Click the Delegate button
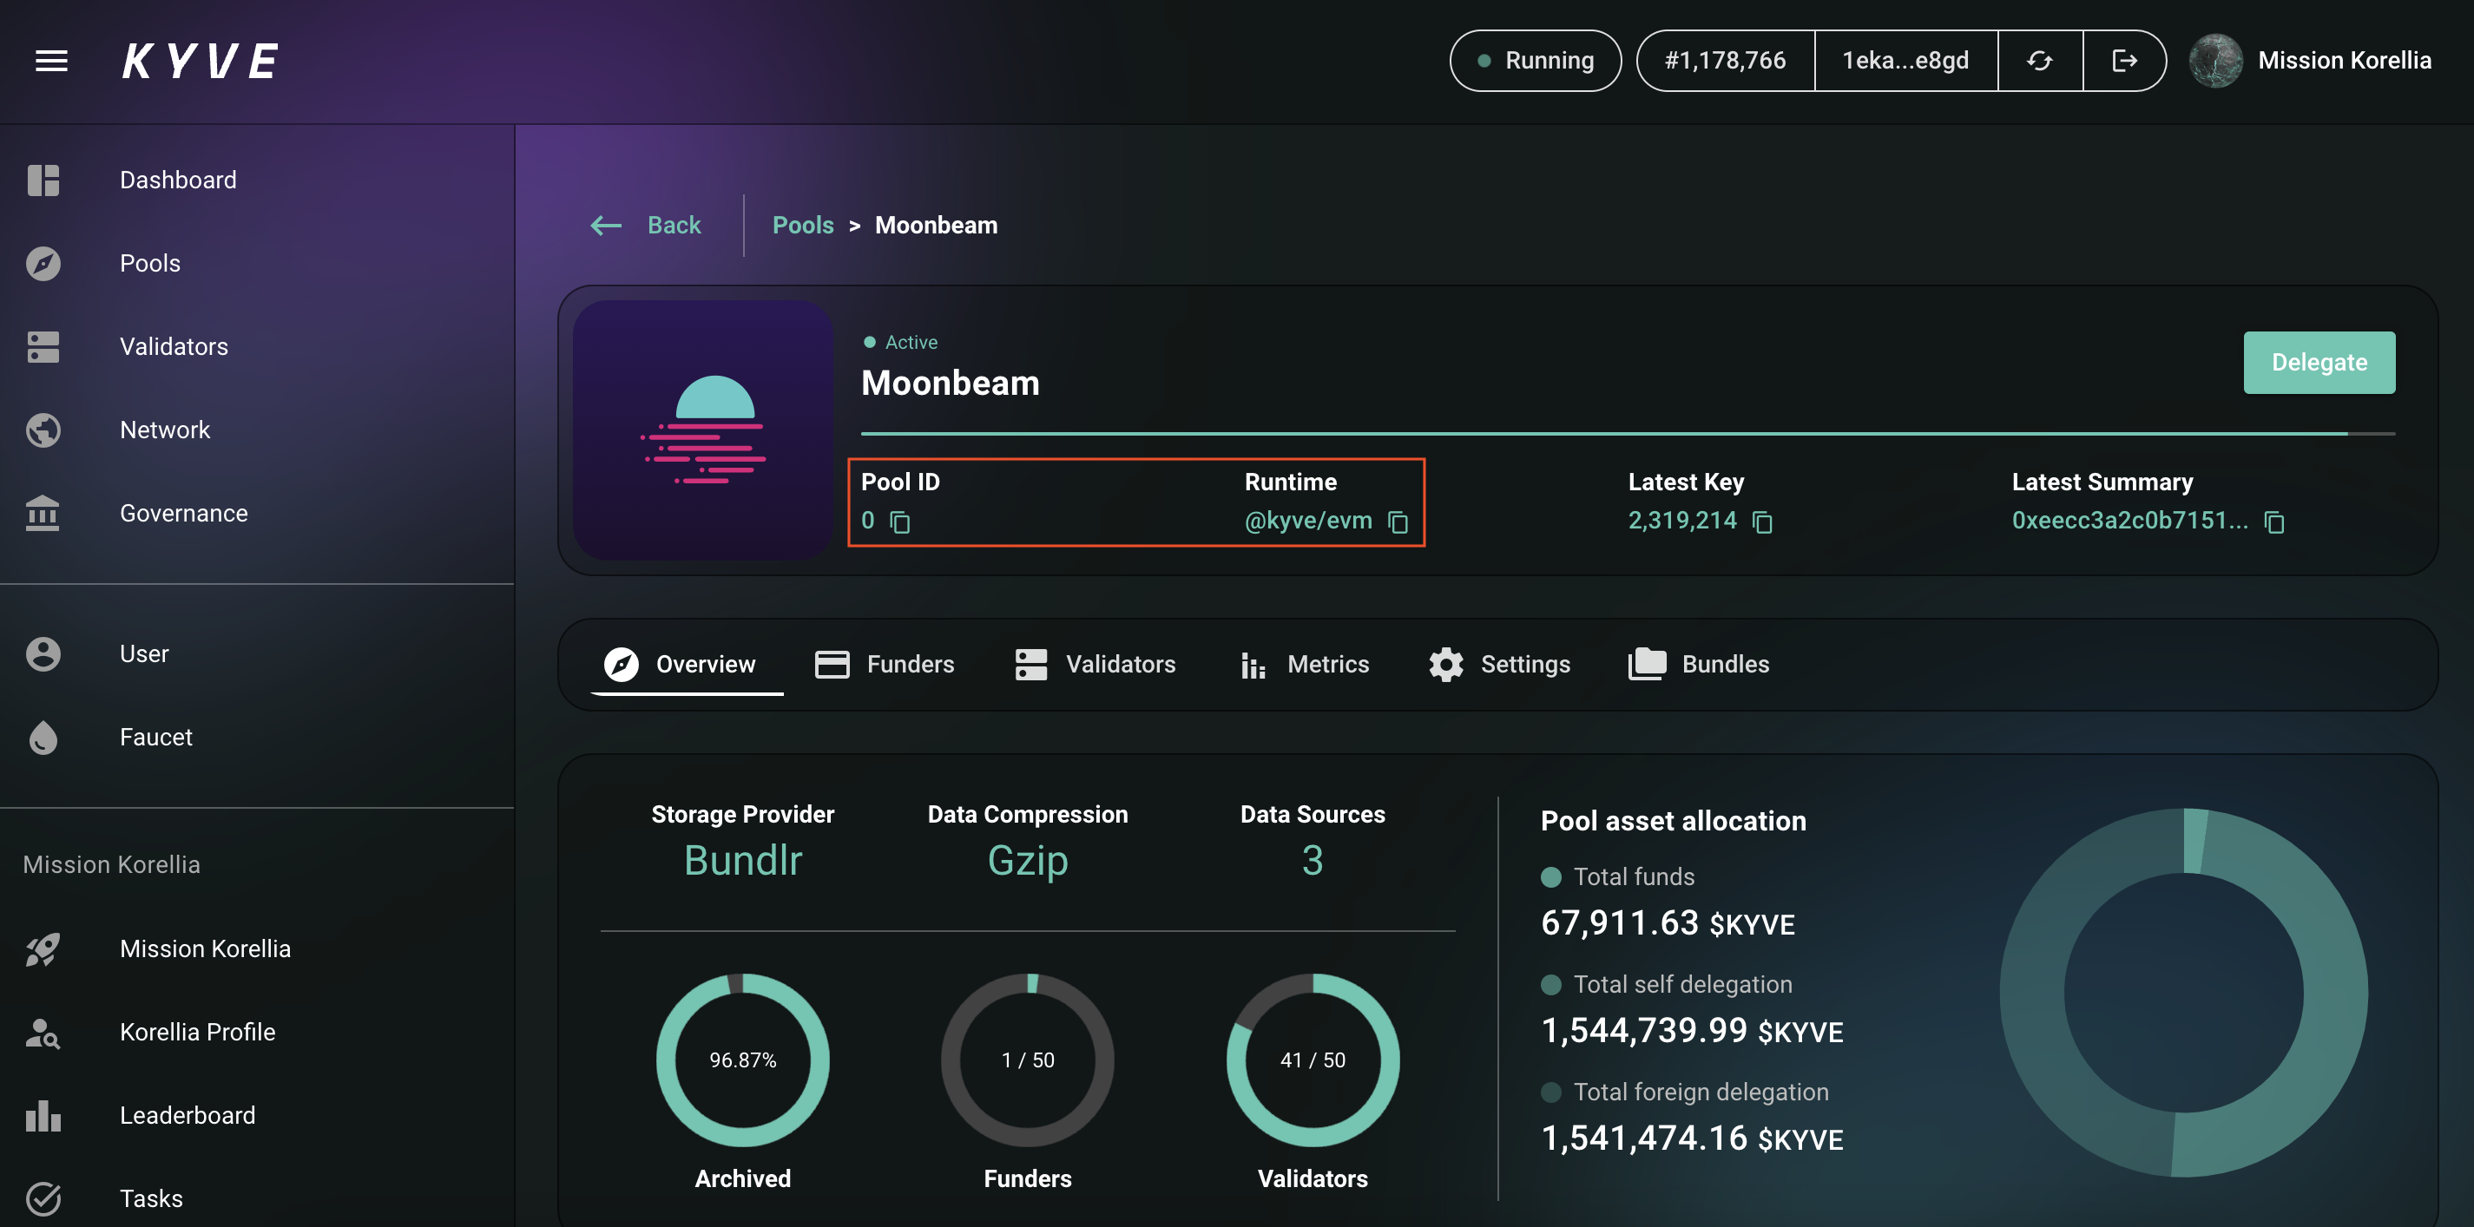Image resolution: width=2474 pixels, height=1227 pixels. point(2319,362)
